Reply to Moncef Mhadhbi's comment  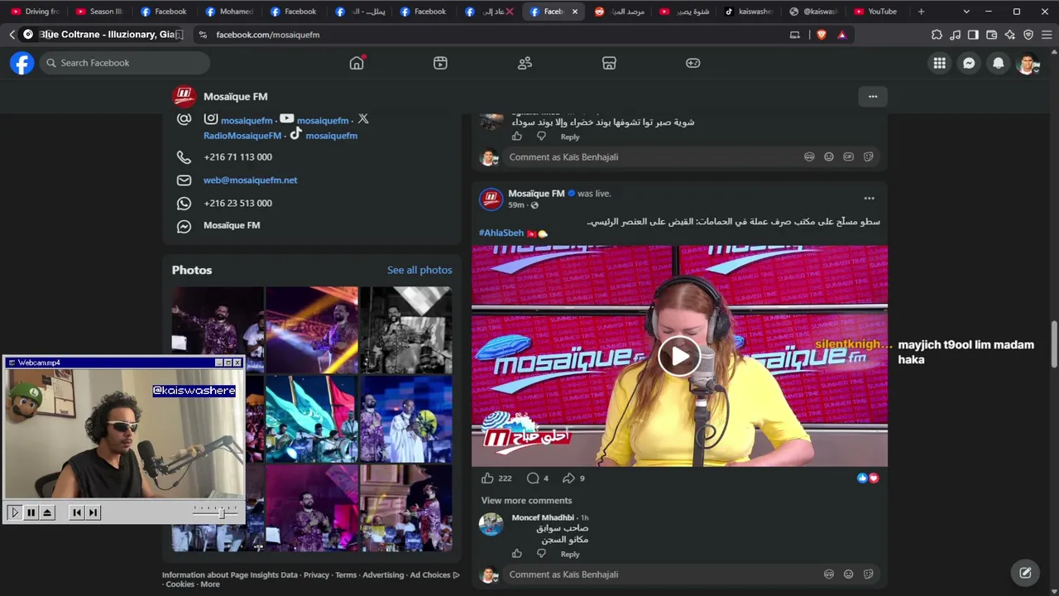pyautogui.click(x=570, y=554)
